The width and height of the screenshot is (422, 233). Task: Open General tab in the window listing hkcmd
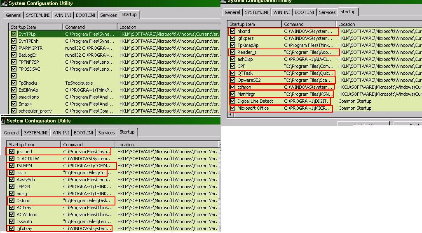[x=232, y=12]
